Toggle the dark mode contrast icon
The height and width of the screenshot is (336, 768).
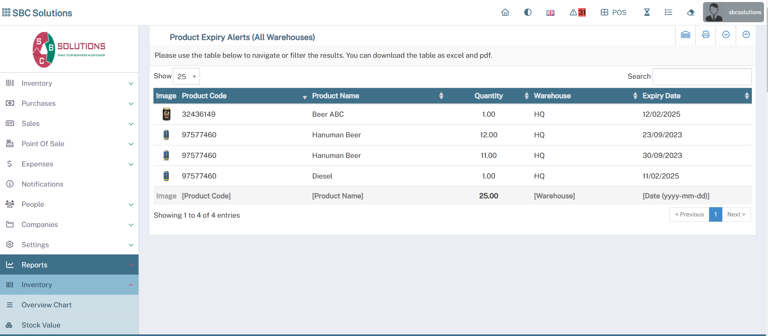[528, 13]
